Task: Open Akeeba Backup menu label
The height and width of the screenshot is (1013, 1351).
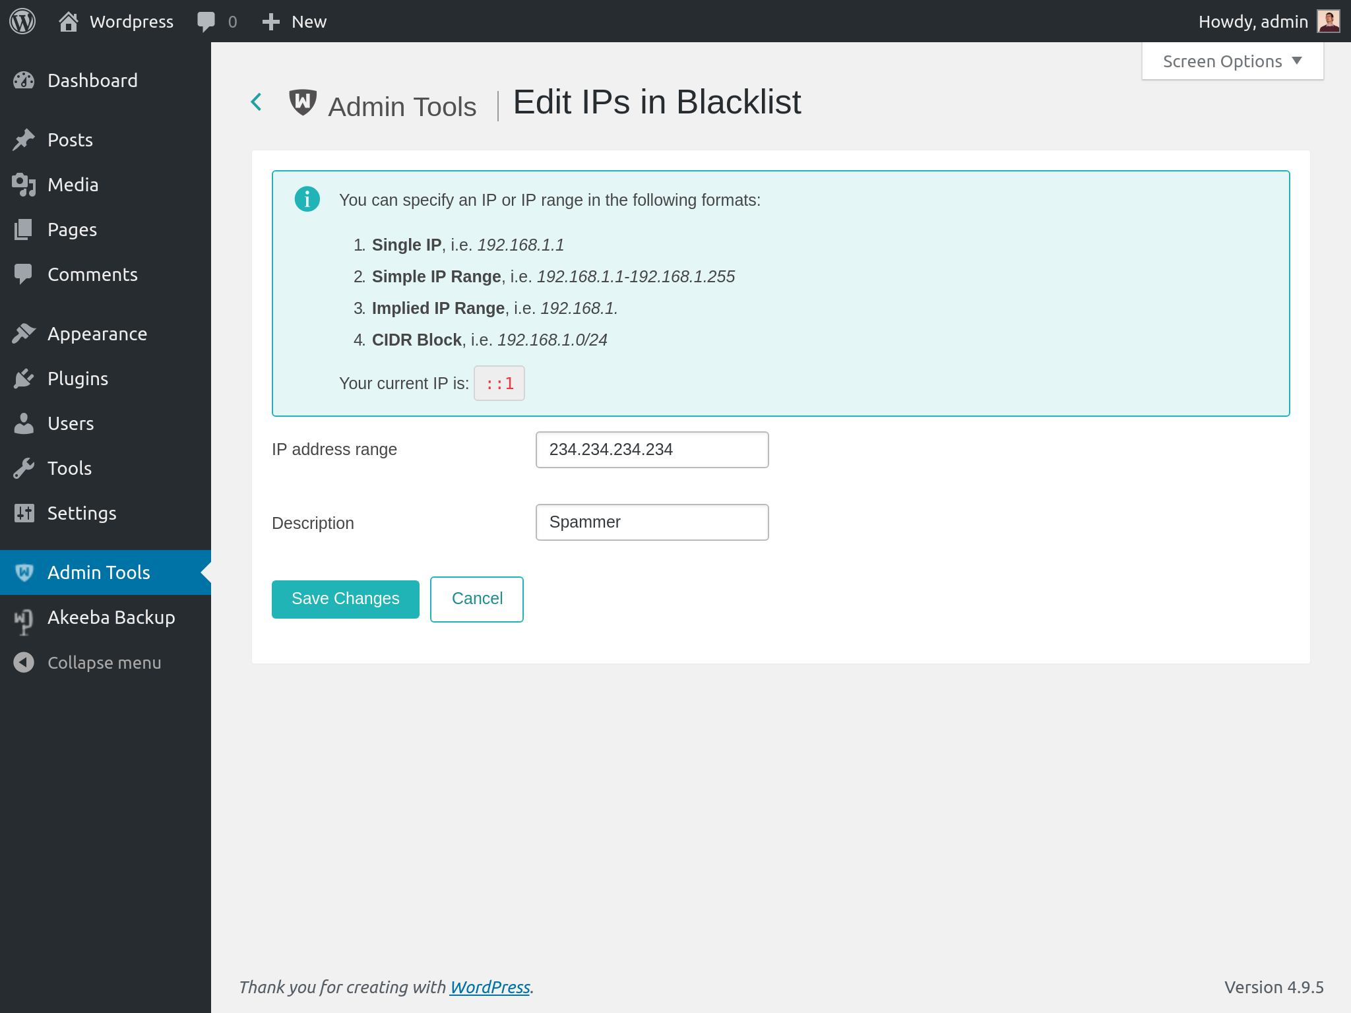Action: pyautogui.click(x=111, y=617)
